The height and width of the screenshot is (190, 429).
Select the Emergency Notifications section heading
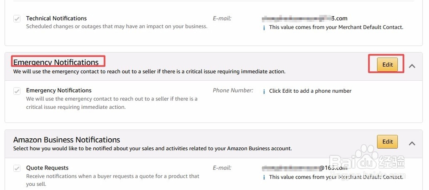[x=56, y=62]
